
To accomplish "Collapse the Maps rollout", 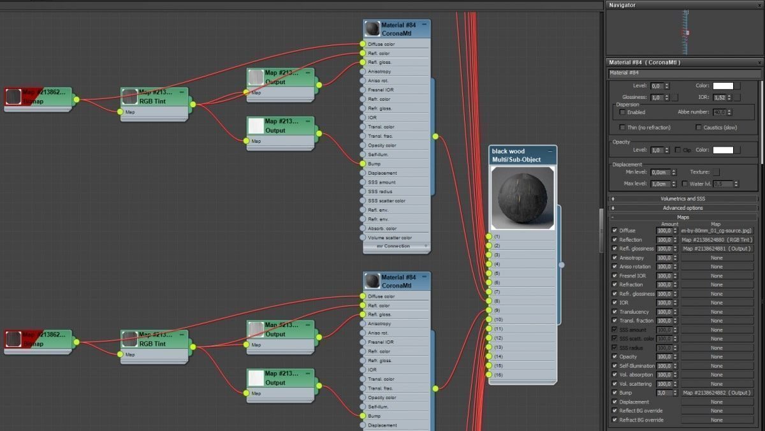I will pos(683,217).
